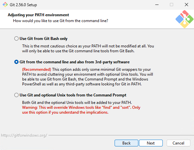
Task: Click the 'Adjusting your PATH environment' heading
Action: click(38, 15)
